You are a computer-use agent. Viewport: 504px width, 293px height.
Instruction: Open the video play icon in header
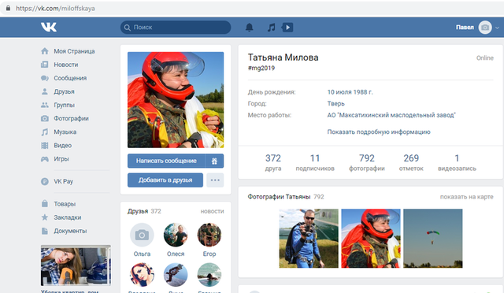tap(287, 28)
